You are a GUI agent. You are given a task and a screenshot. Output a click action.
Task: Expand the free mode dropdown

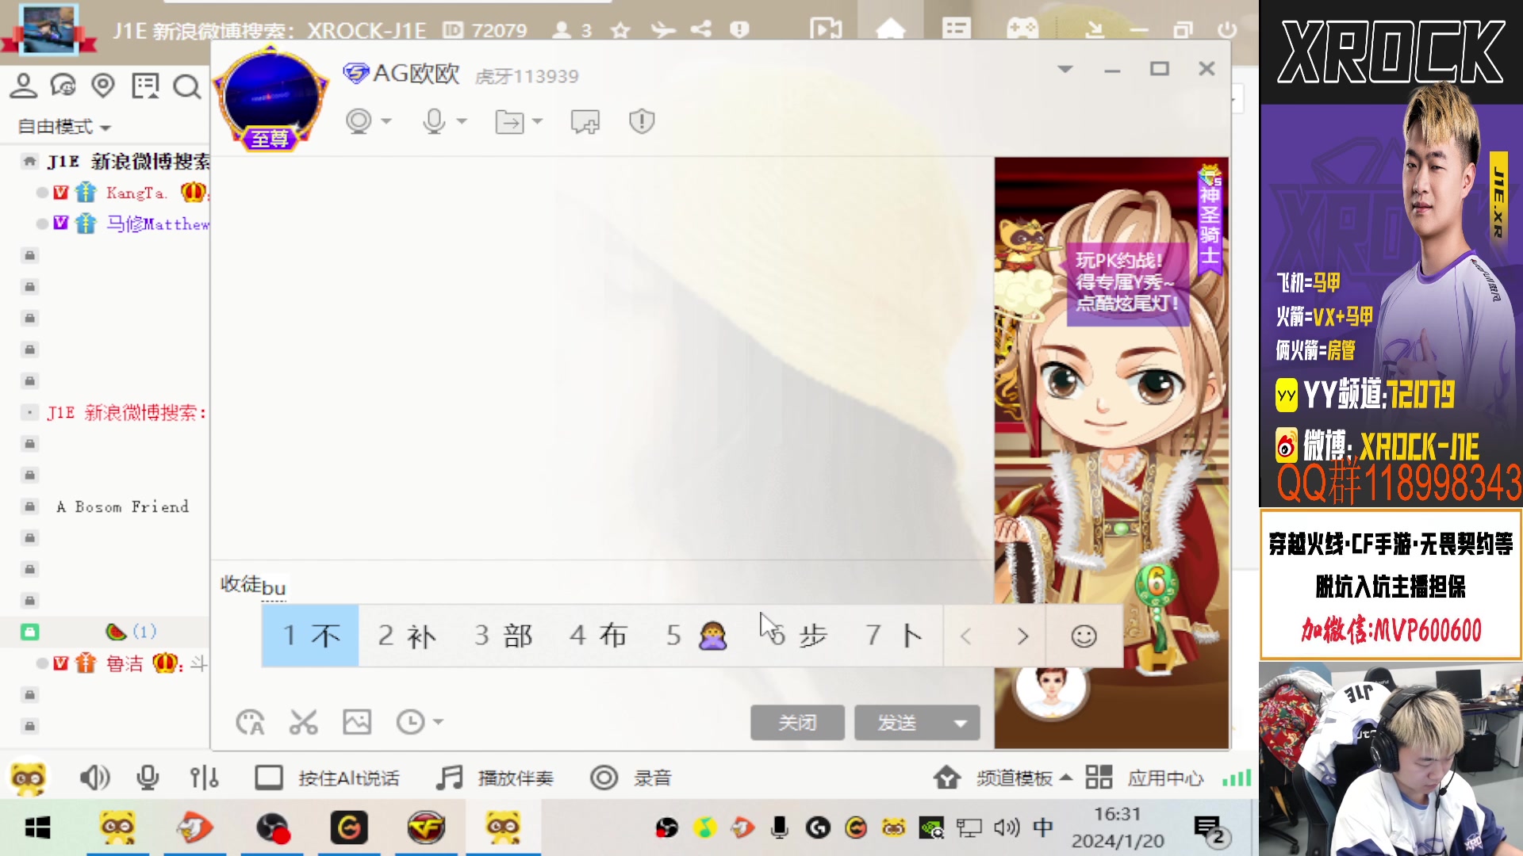64,127
